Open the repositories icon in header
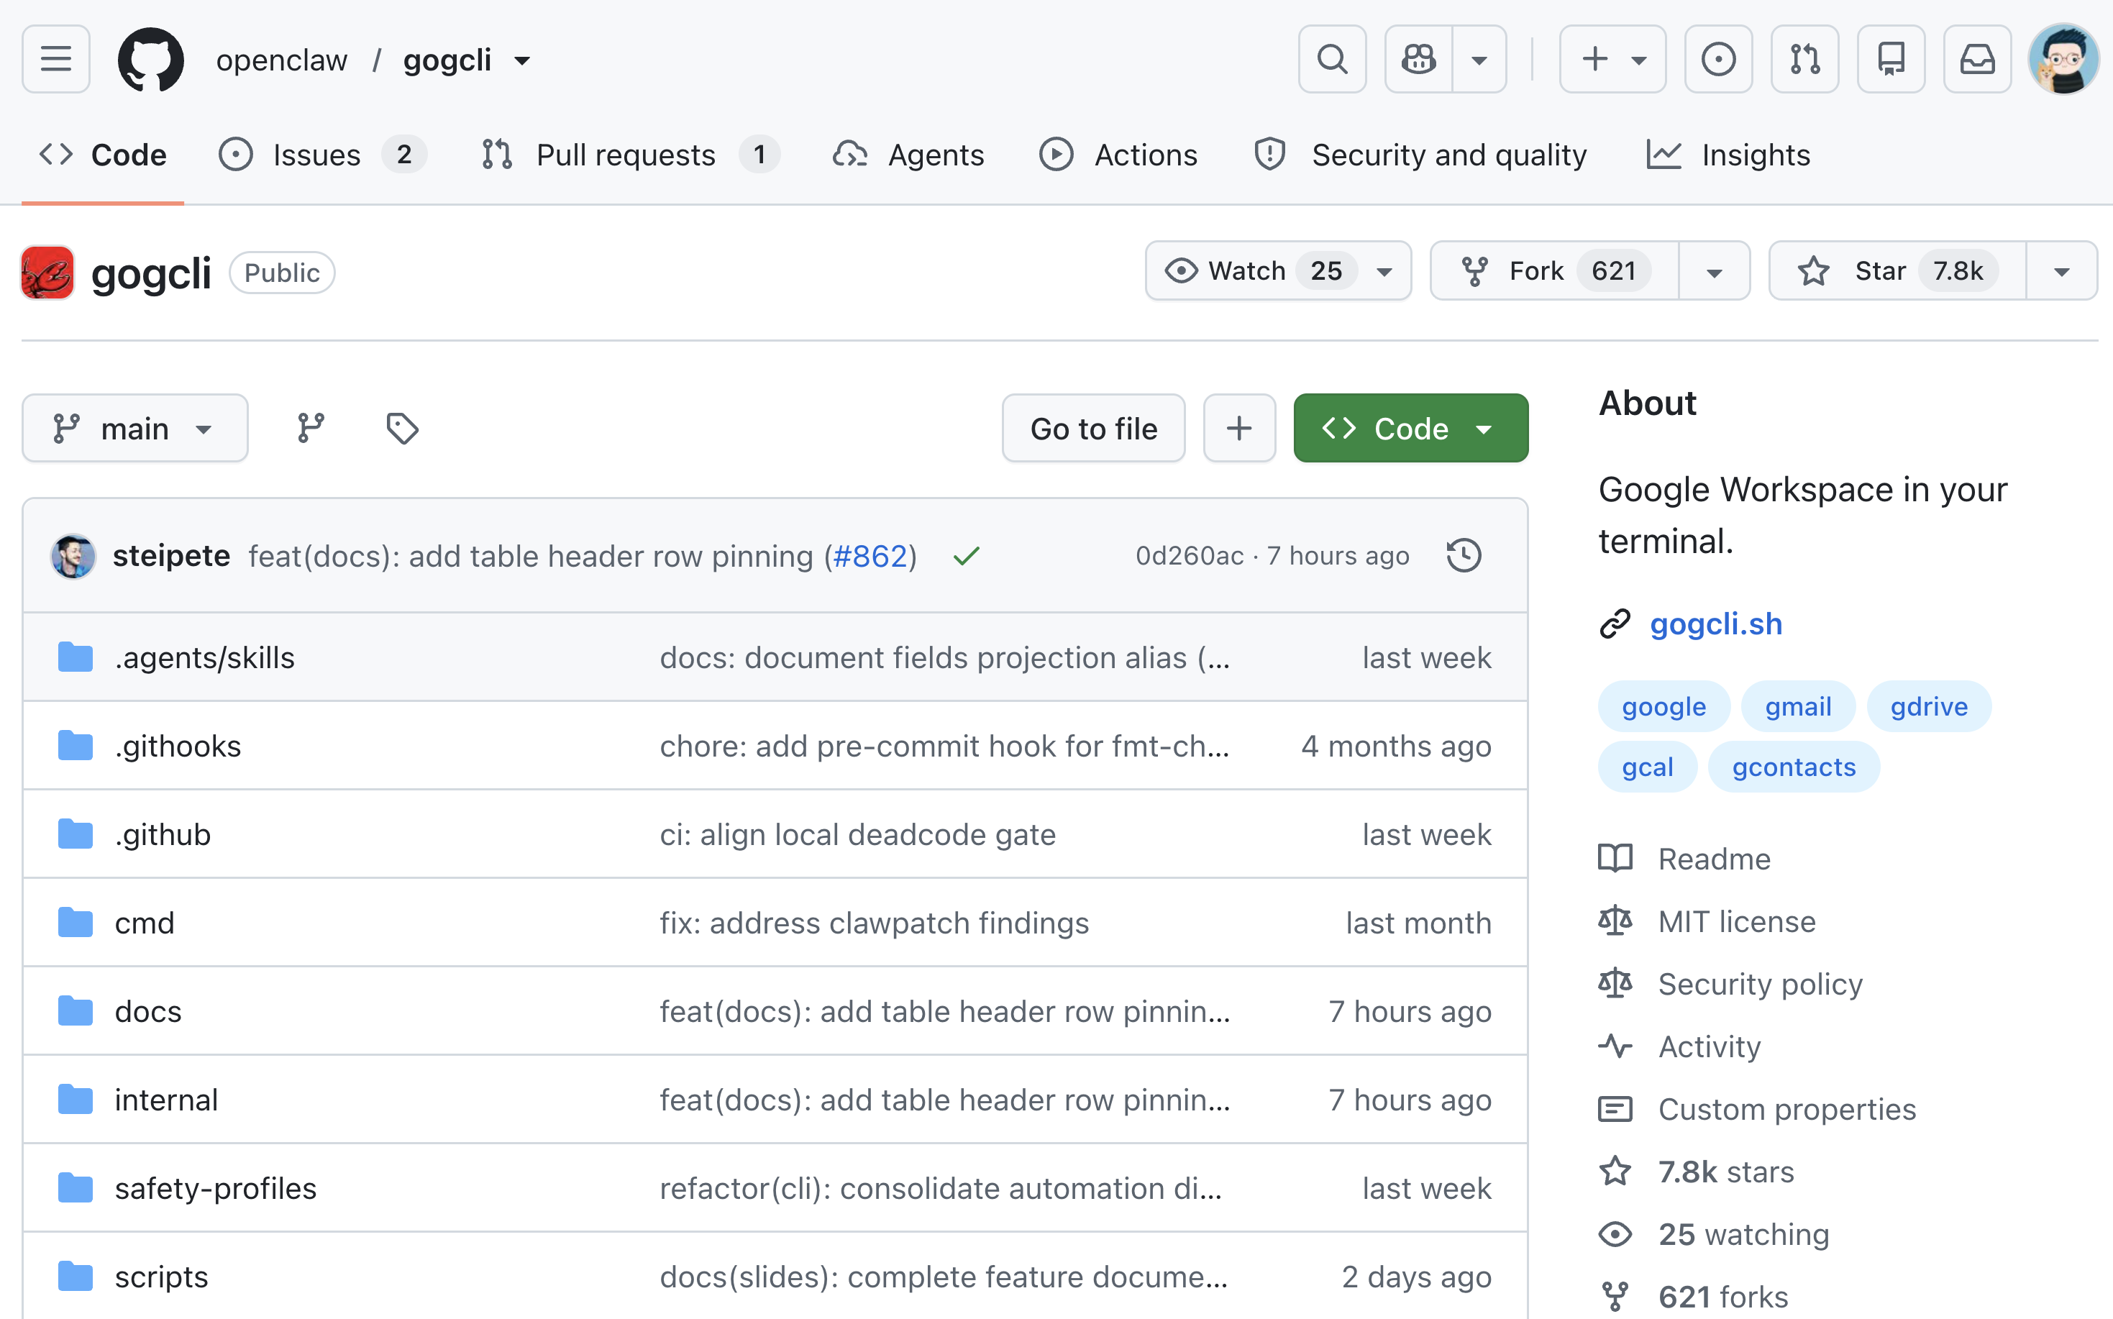Screen dimensions: 2113x1319 pyautogui.click(x=1891, y=59)
